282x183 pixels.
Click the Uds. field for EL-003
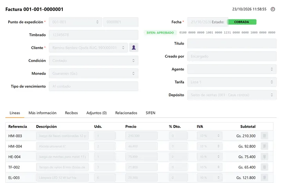[x=105, y=178]
